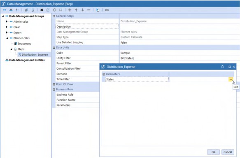Select the Parent Filter property label
The height and width of the screenshot is (158, 240).
coord(64,64)
